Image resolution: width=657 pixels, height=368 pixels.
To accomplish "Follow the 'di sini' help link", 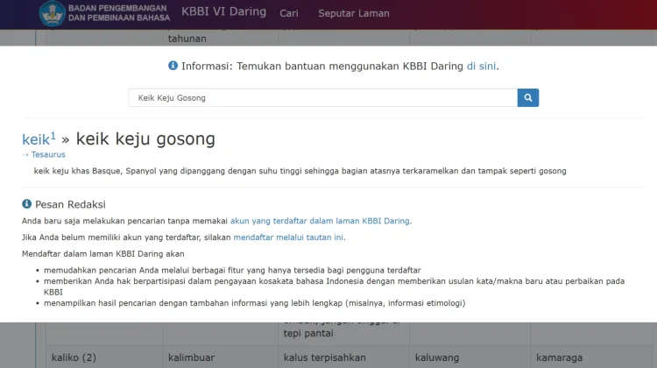I will [x=481, y=67].
